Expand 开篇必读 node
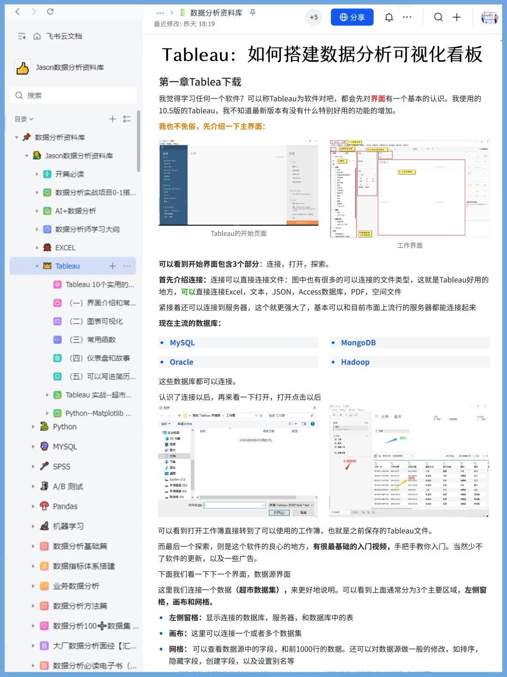 point(37,174)
